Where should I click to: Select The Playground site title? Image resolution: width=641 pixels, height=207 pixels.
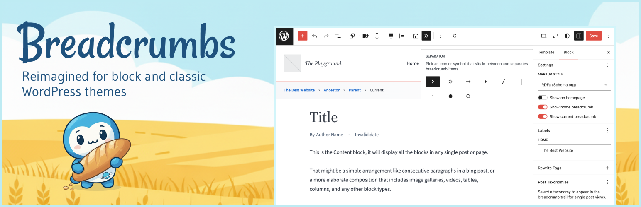click(323, 63)
